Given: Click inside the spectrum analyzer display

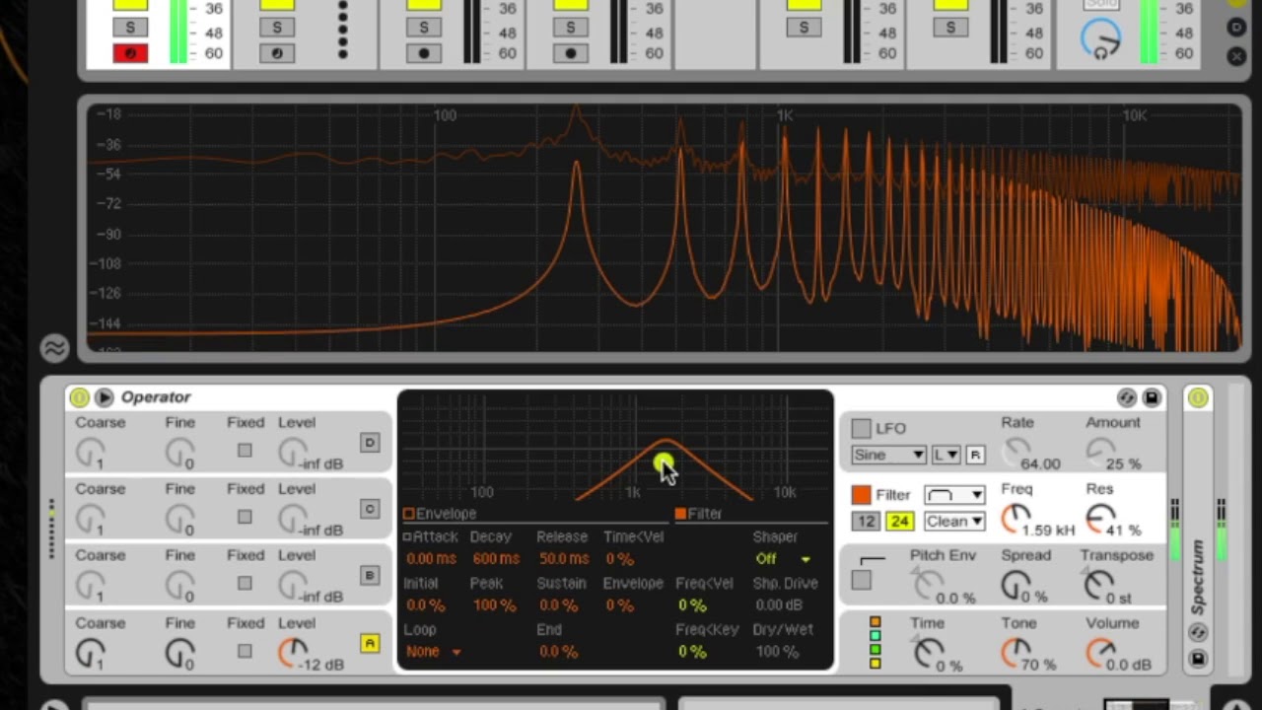Looking at the screenshot, I should pyautogui.click(x=665, y=228).
